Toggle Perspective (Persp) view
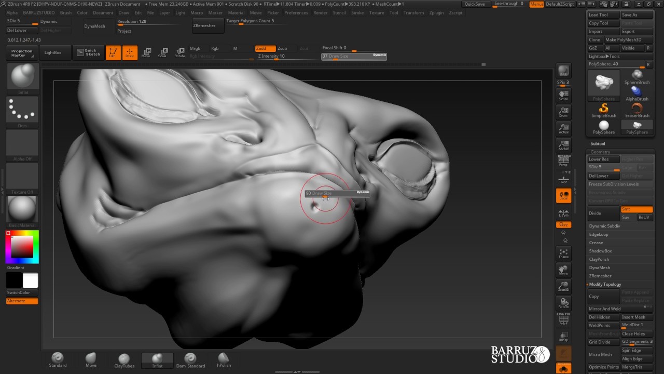The image size is (664, 374). (563, 161)
